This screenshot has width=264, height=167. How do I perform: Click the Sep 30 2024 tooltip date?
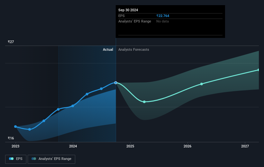click(128, 10)
